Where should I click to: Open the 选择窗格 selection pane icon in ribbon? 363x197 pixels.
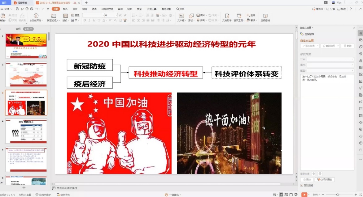(x=265, y=16)
